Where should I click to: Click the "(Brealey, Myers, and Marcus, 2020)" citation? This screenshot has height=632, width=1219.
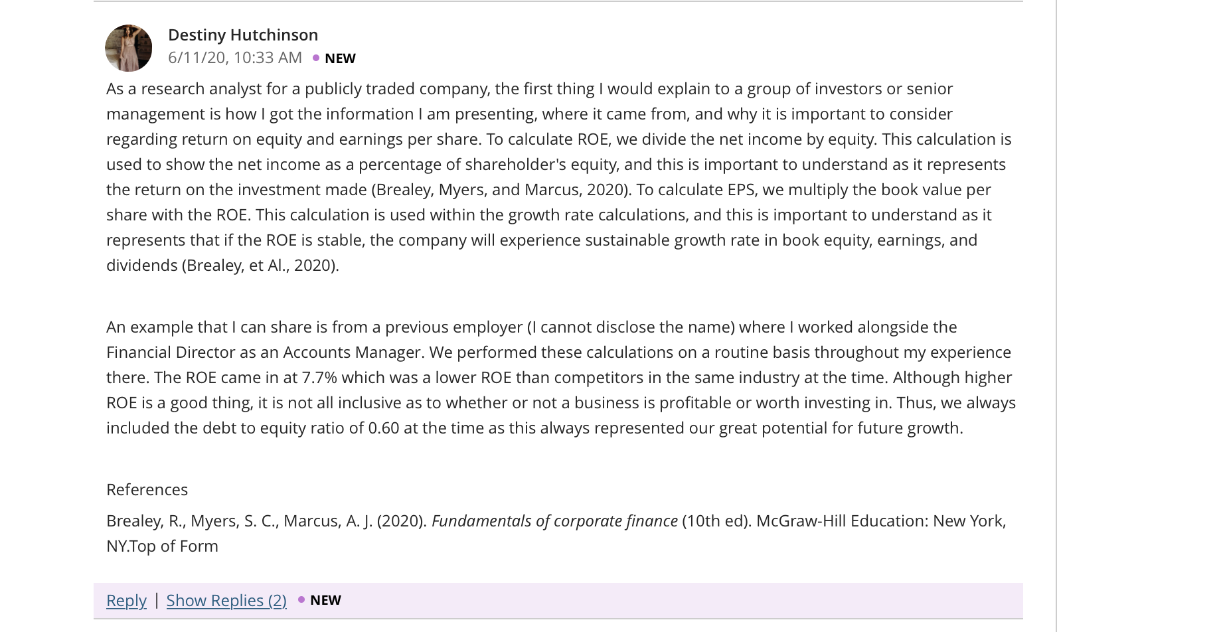coord(501,189)
